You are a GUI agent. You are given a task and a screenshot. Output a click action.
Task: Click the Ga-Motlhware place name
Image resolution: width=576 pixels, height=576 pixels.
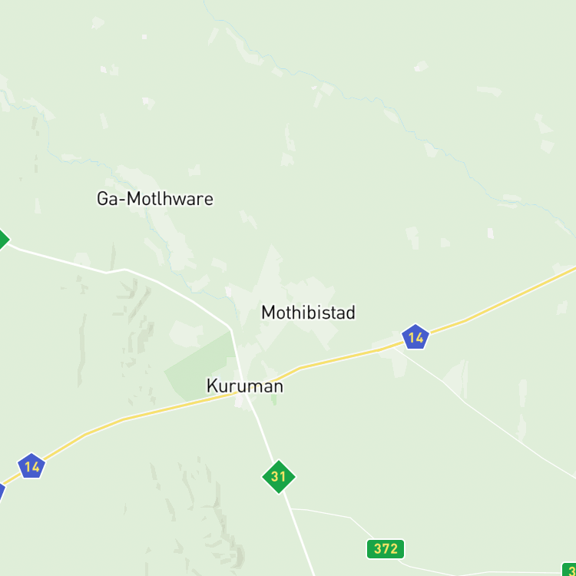pos(155,199)
